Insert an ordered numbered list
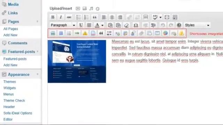The image size is (223, 125). (x=86, y=17)
